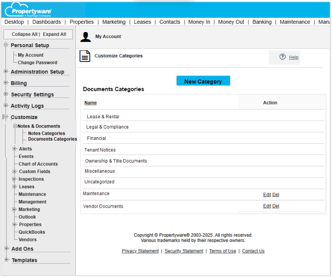The width and height of the screenshot is (332, 277).
Task: Open the Privacy Statement link
Action: 140,251
